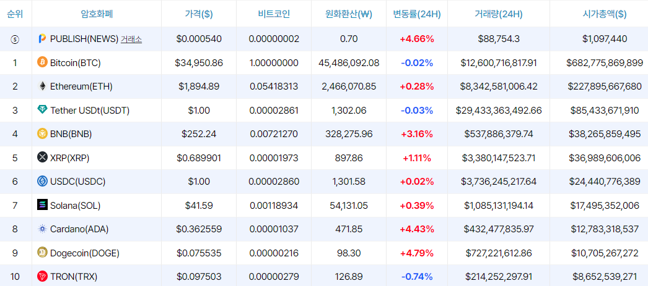The height and width of the screenshot is (286, 648).
Task: Click the BNB yellow logo icon
Action: point(42,134)
